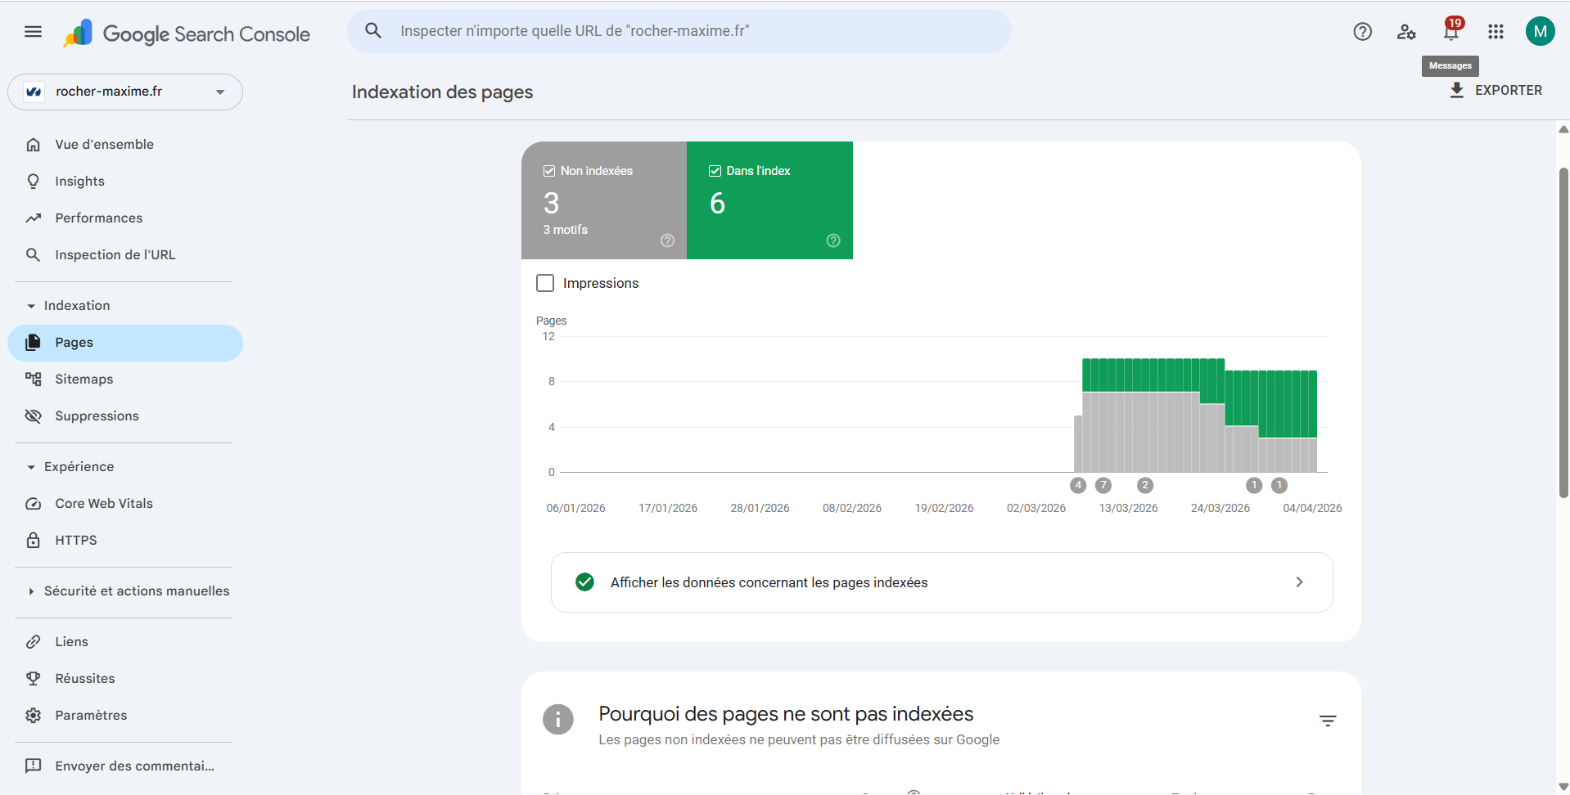
Task: Go to Vue d'ensemble
Action: 104,144
